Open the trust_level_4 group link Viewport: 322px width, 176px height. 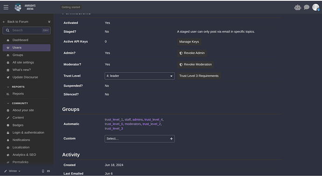[x=154, y=120]
